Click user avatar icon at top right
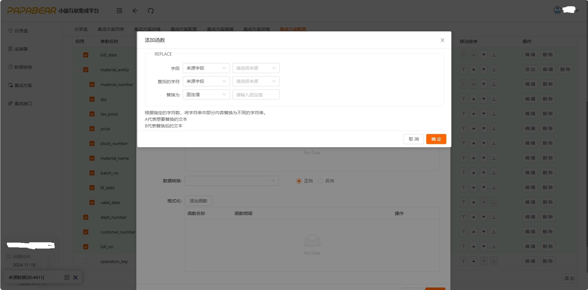The height and width of the screenshot is (290, 588). coord(558,10)
